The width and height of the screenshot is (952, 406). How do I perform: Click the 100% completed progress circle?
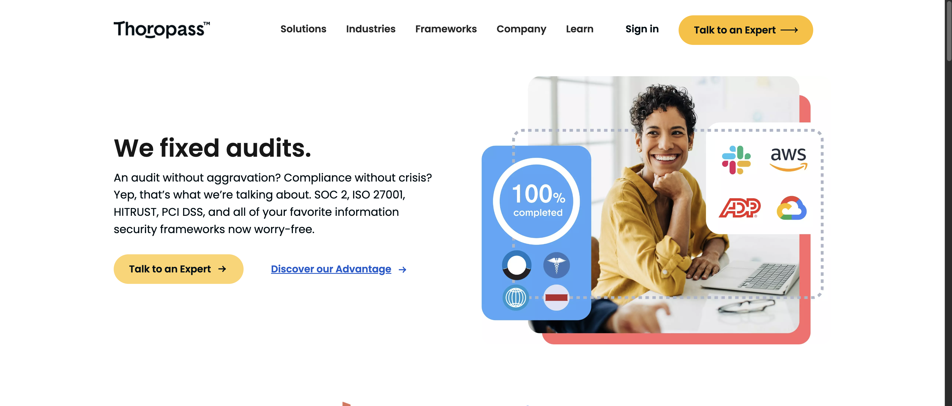point(536,201)
